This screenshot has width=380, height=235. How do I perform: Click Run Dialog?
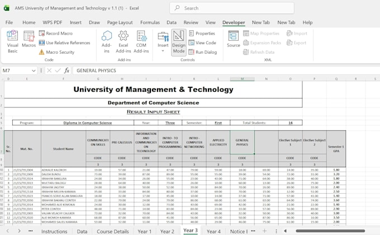[x=203, y=52]
